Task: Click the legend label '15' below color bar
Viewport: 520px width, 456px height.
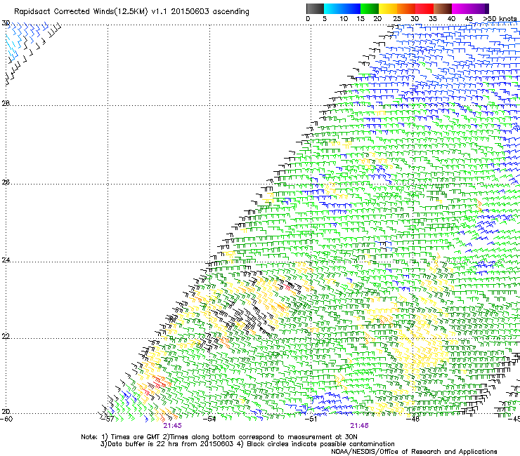Action: click(360, 19)
